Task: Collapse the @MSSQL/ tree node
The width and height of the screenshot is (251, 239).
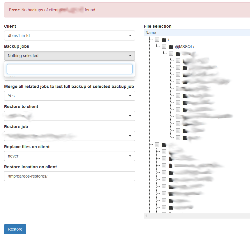Action: pyautogui.click(x=157, y=47)
